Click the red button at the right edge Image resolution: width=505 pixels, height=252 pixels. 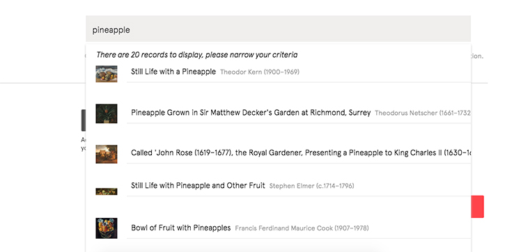point(477,207)
